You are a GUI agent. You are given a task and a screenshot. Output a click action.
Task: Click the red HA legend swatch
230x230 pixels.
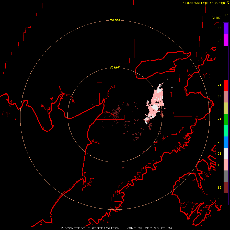click(226, 85)
